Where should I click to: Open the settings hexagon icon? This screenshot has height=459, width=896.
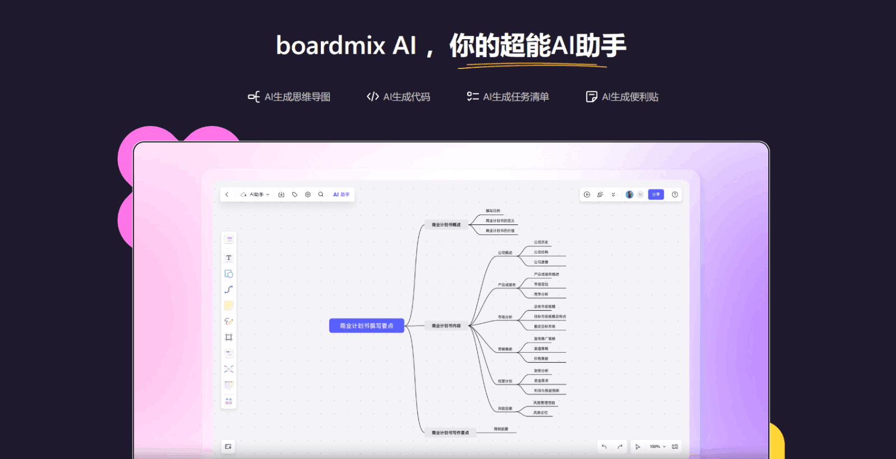307,195
